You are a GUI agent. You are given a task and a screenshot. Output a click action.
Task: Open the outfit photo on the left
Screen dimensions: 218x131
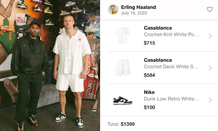pyautogui.click(x=50, y=65)
